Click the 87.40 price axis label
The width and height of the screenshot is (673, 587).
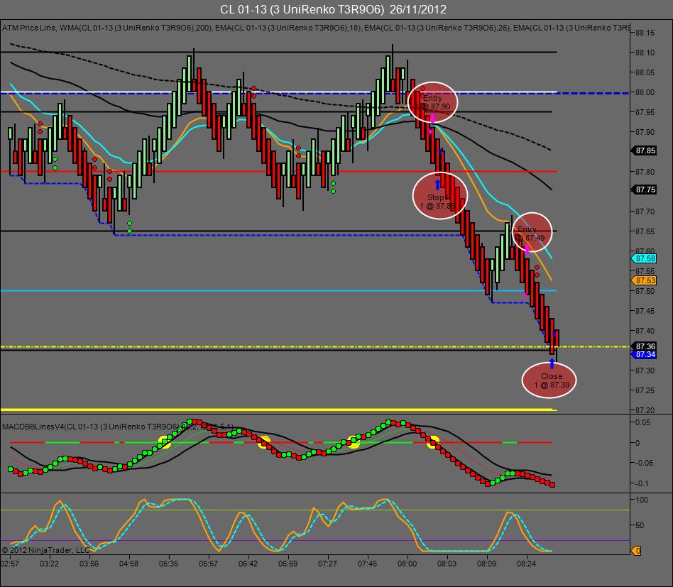click(645, 331)
